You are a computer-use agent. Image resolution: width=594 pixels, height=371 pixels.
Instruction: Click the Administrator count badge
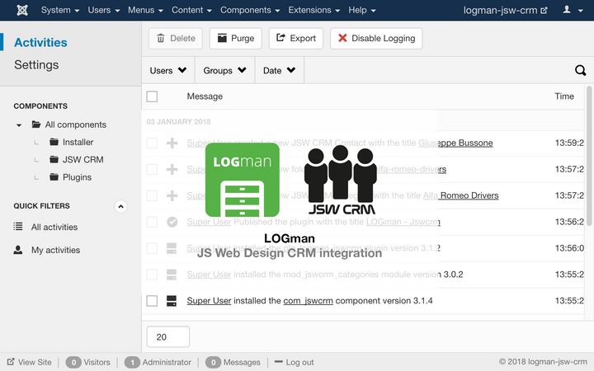coord(132,362)
